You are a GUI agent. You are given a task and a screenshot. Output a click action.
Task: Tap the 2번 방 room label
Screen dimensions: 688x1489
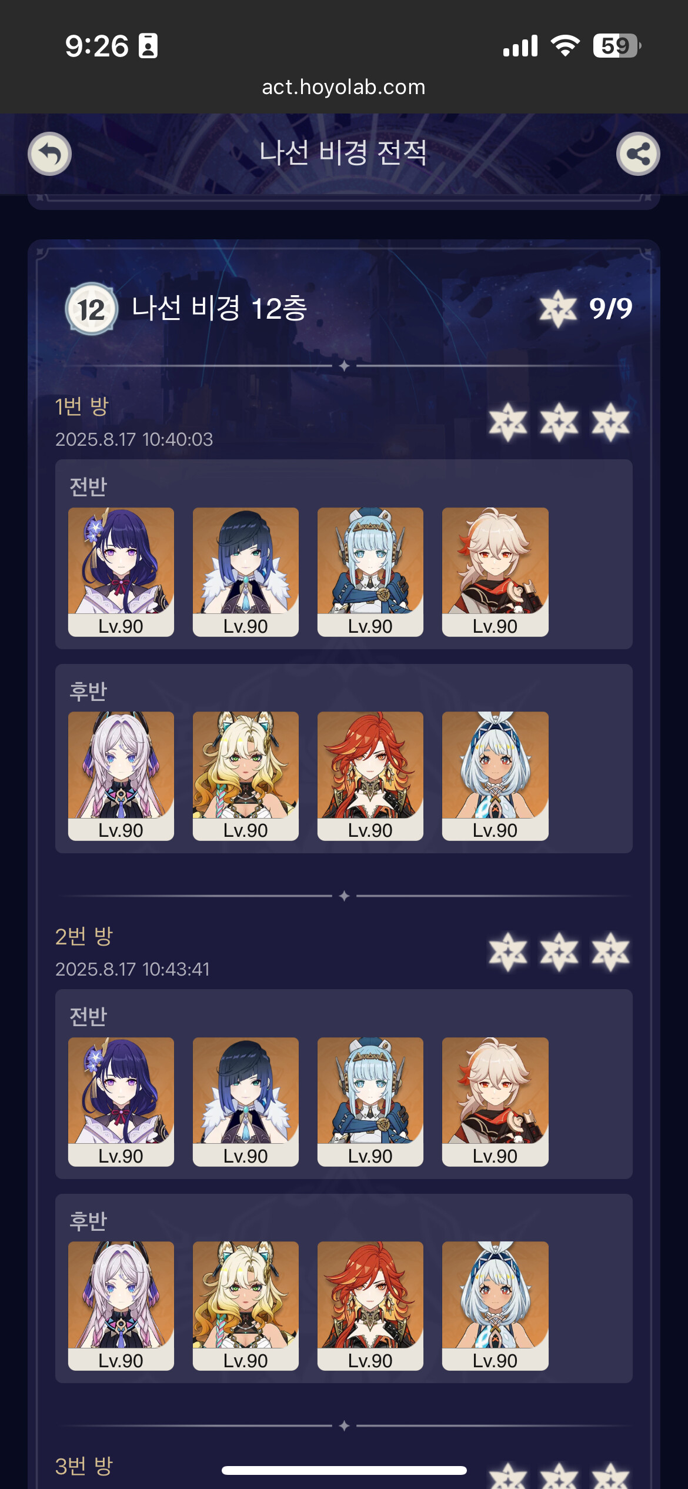(x=84, y=936)
